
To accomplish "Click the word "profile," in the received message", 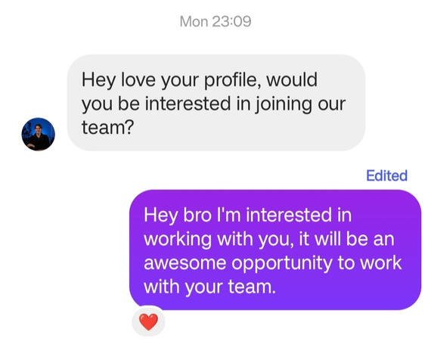I will [x=233, y=80].
